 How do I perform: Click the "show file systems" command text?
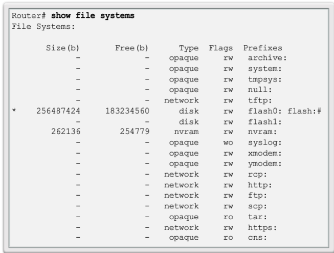coord(92,15)
